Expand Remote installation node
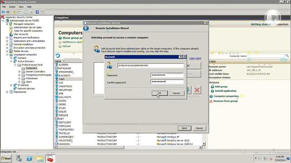The image size is (291, 163). [7, 44]
